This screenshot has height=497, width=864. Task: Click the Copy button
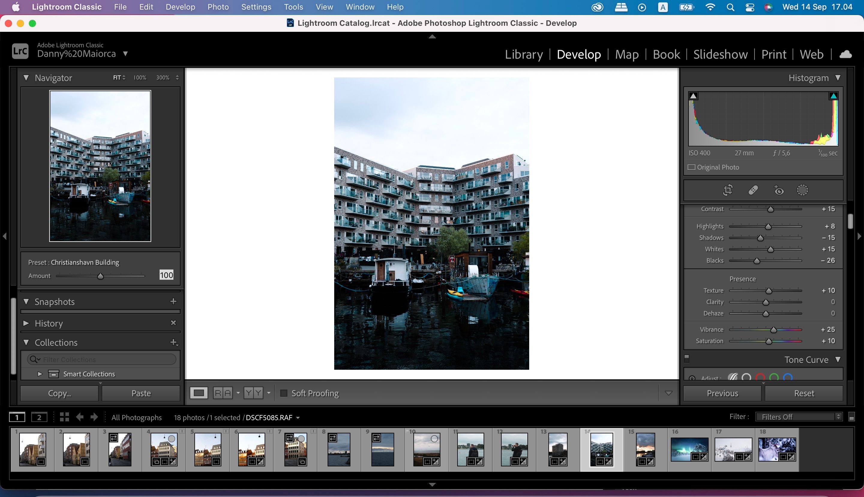[59, 393]
